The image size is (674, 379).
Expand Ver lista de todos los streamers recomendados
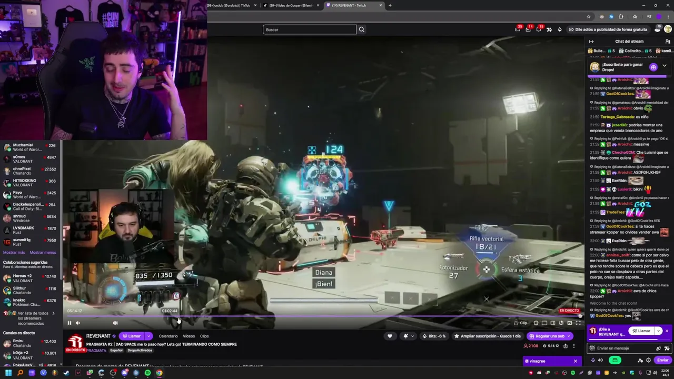tap(32, 318)
